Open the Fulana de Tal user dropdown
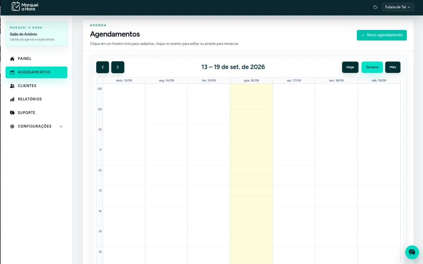 (x=398, y=7)
